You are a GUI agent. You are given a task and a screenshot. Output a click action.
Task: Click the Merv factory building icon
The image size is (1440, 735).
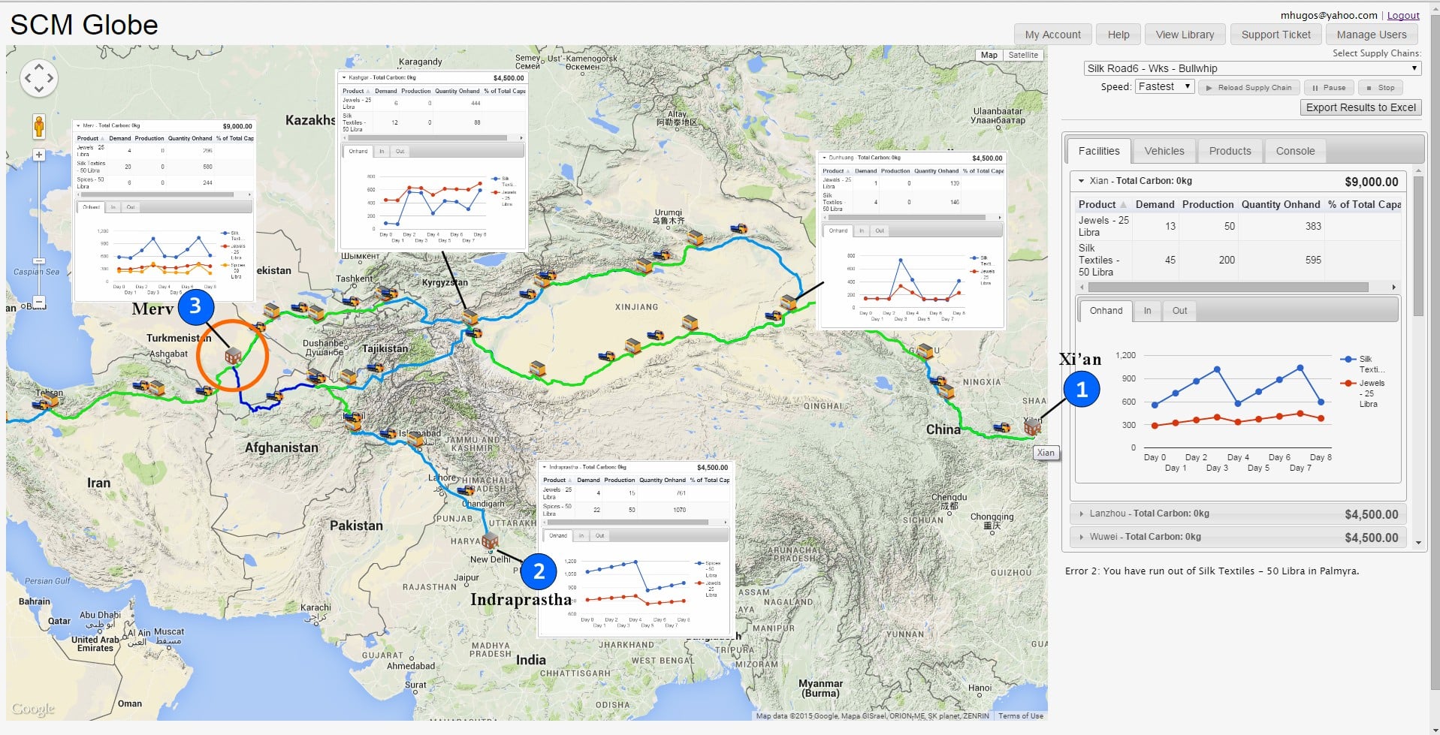pos(233,356)
